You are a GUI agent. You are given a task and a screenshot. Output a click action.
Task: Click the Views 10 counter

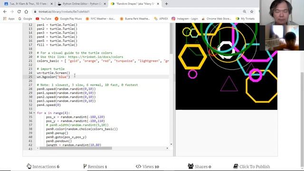(x=147, y=166)
